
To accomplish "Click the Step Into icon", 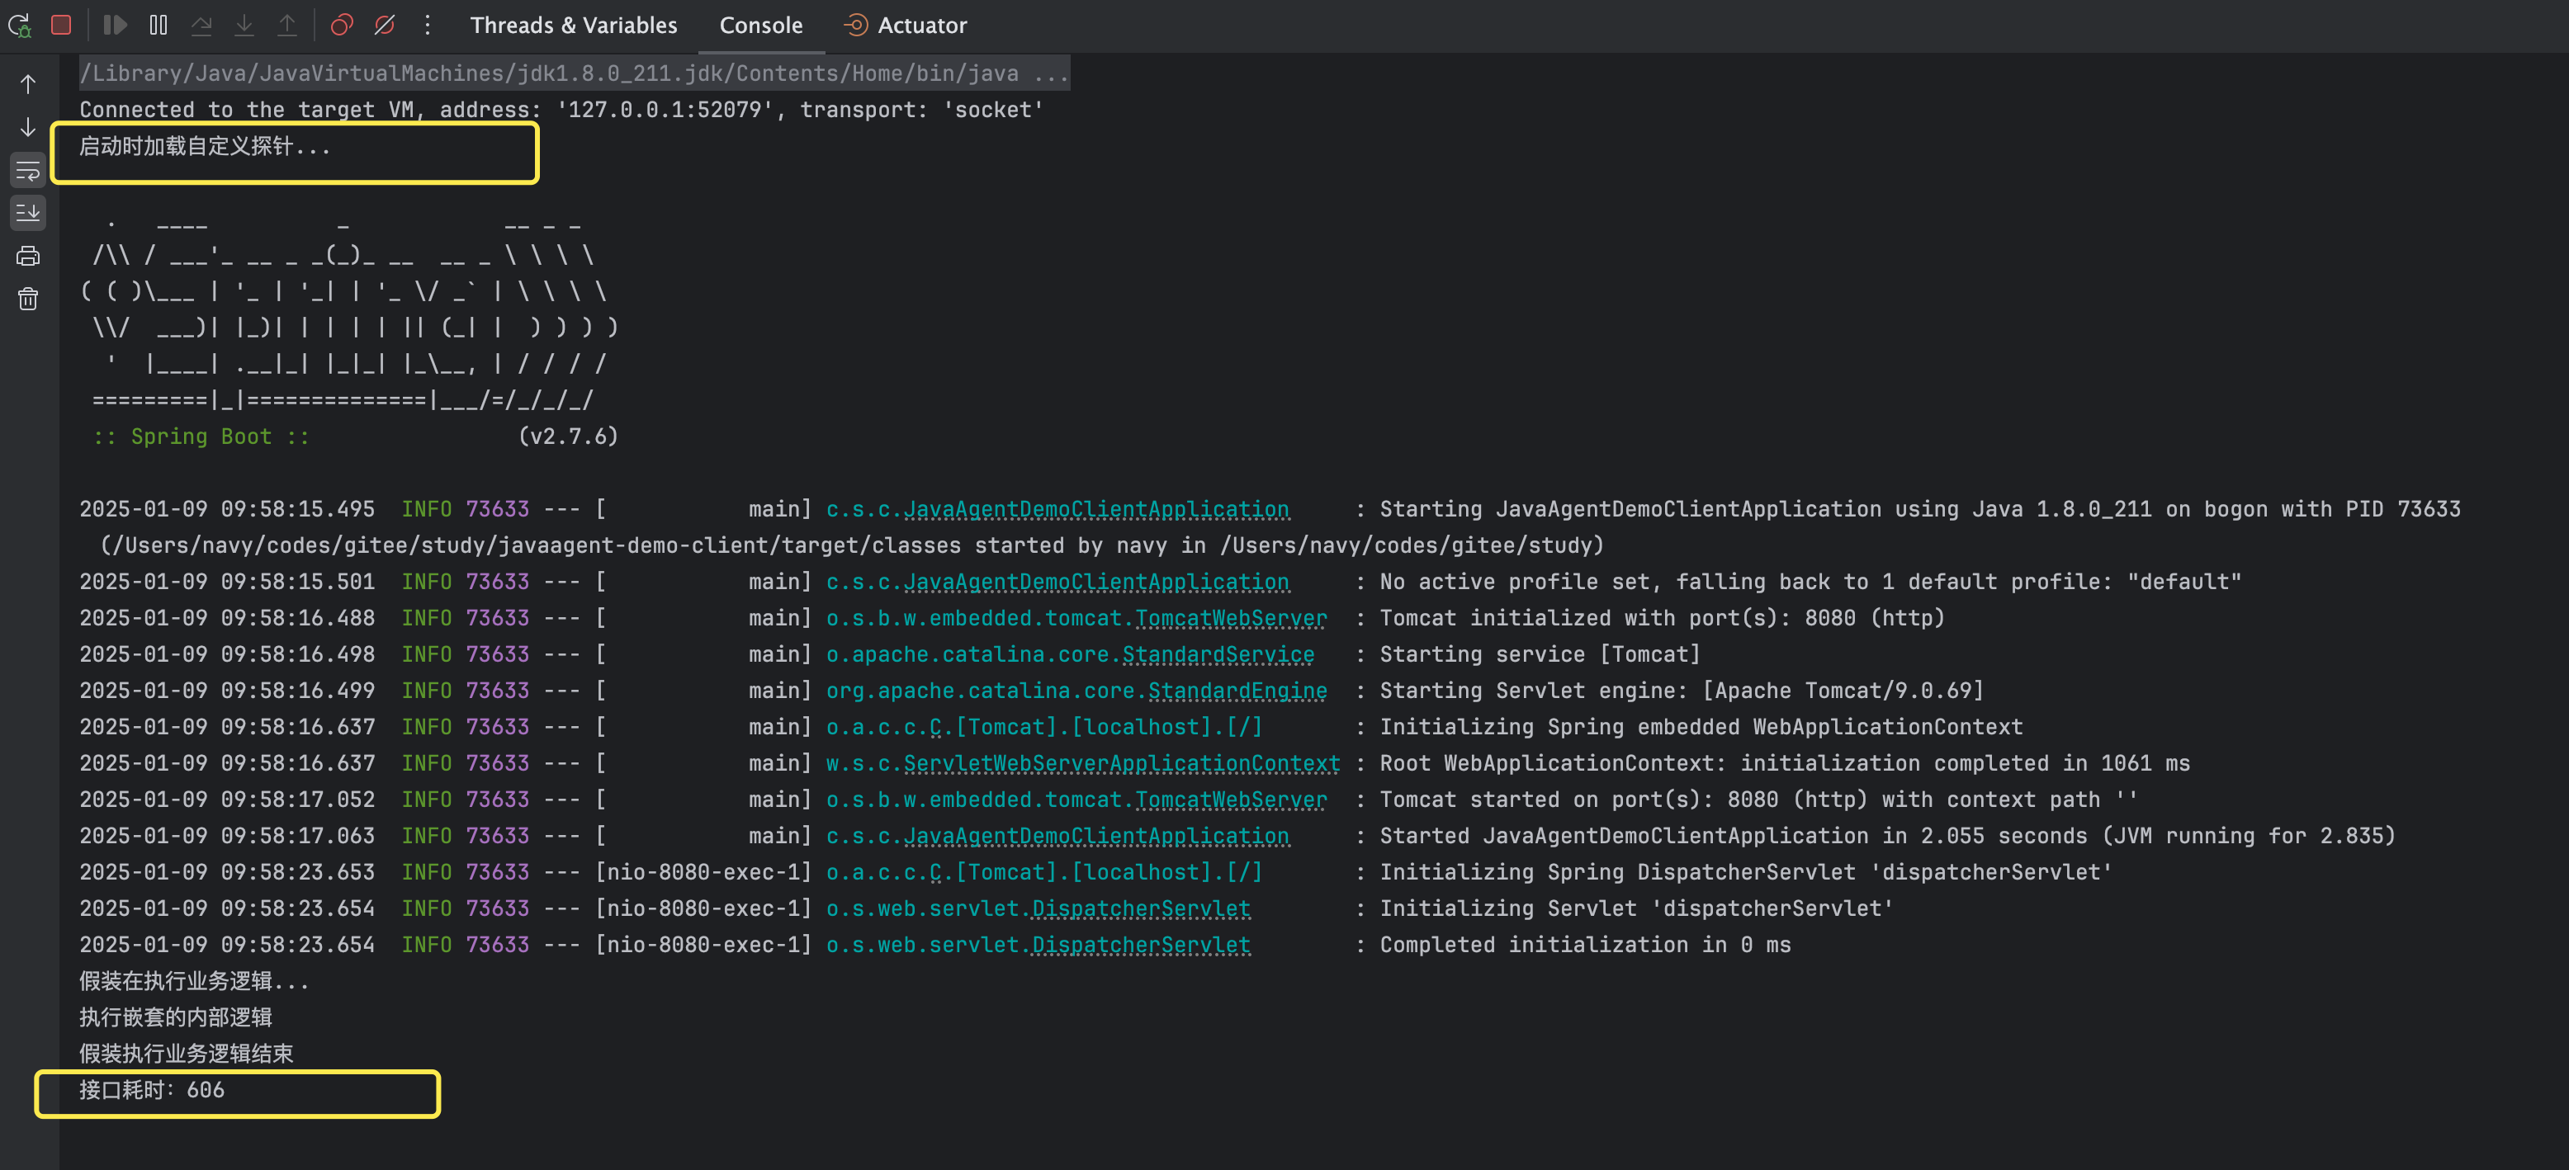I will (244, 25).
